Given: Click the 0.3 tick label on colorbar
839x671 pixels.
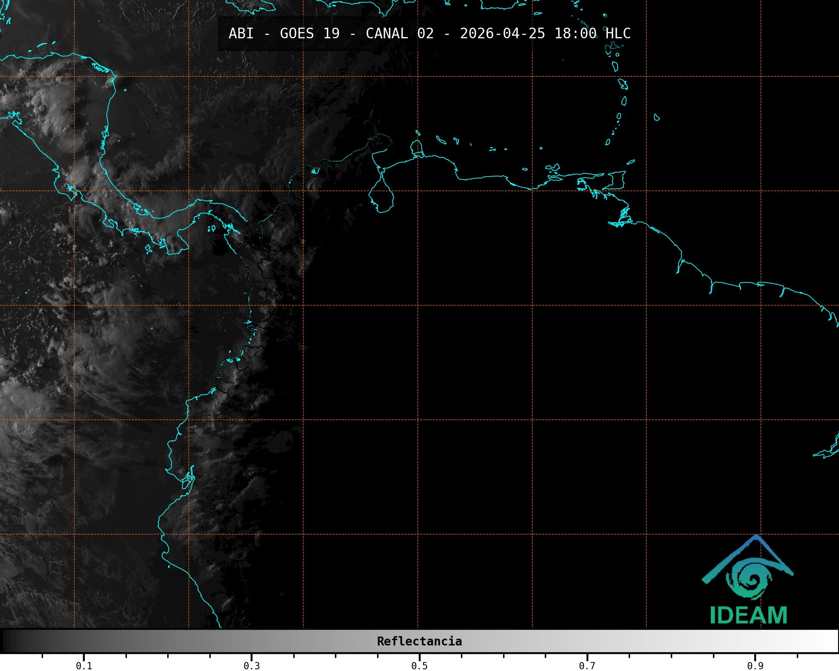Looking at the screenshot, I should (252, 665).
